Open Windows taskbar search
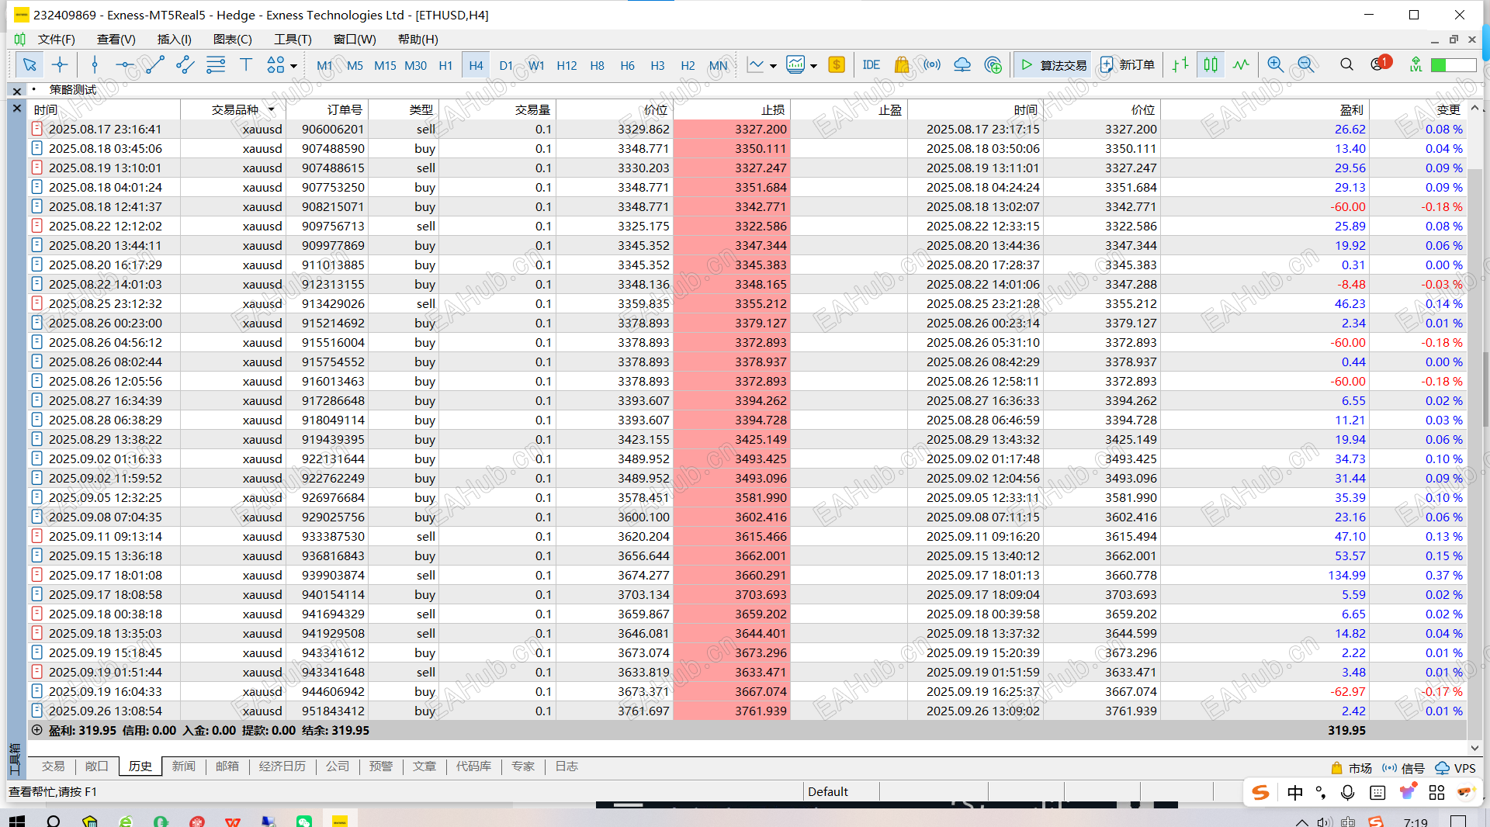1490x827 pixels. point(54,821)
